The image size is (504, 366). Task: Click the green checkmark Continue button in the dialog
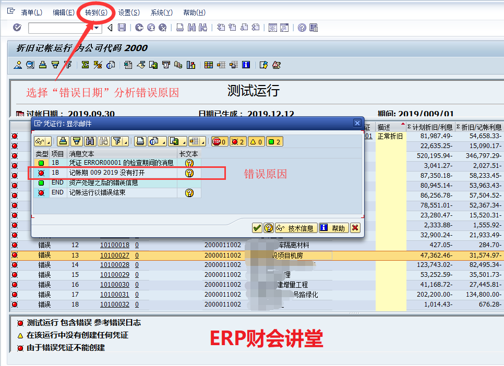tap(256, 228)
